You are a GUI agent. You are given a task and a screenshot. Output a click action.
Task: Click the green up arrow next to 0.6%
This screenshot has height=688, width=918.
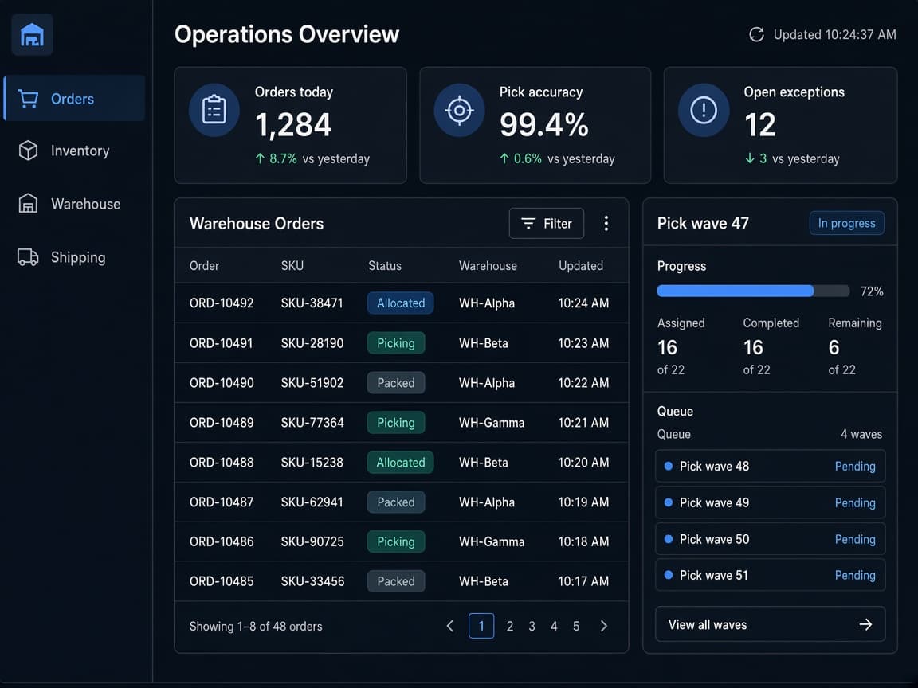(504, 158)
